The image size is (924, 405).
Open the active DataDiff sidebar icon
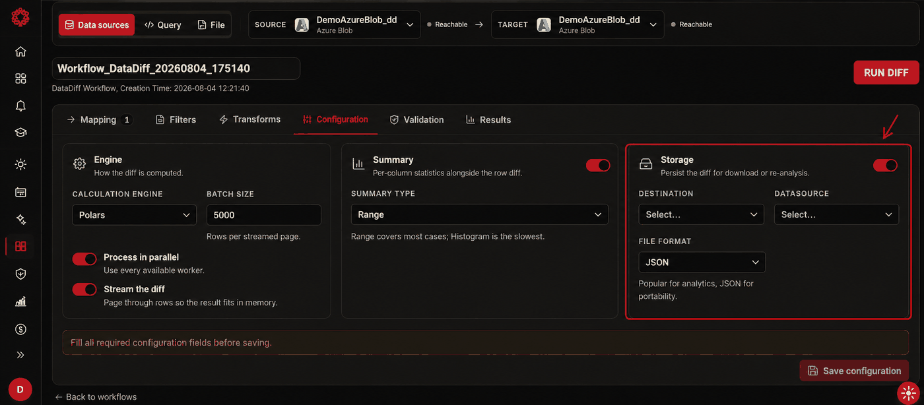click(x=20, y=247)
